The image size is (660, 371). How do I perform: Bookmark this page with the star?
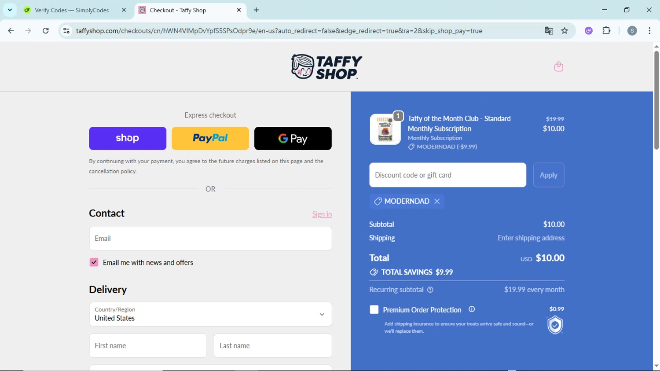coord(565,31)
